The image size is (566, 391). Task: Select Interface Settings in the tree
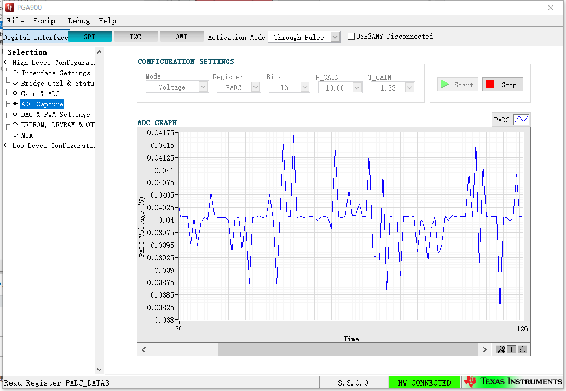pyautogui.click(x=56, y=73)
